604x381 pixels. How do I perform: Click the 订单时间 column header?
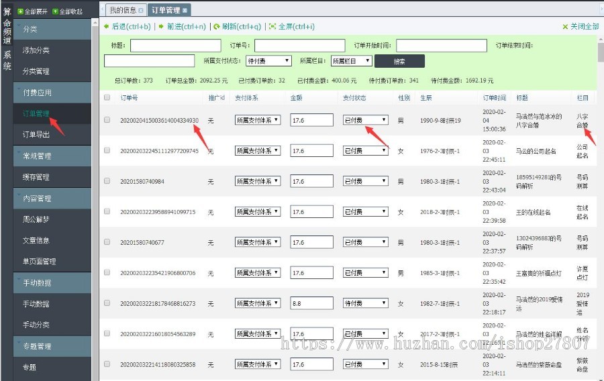pyautogui.click(x=495, y=98)
